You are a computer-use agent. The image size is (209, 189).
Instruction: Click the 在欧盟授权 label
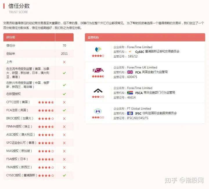[x=13, y=94]
